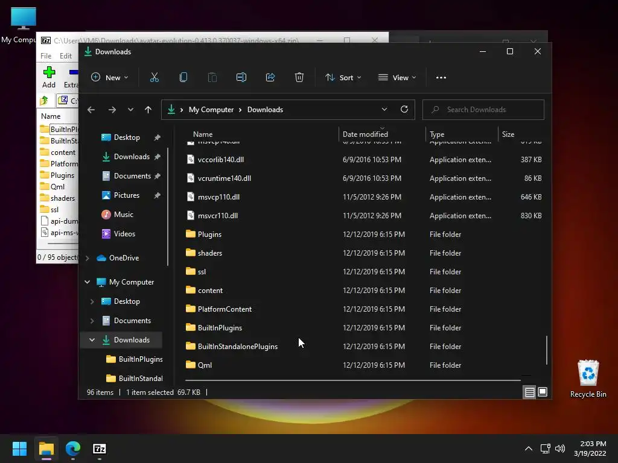The image size is (618, 463).
Task: Collapse the Downloads tree node
Action: pos(92,340)
